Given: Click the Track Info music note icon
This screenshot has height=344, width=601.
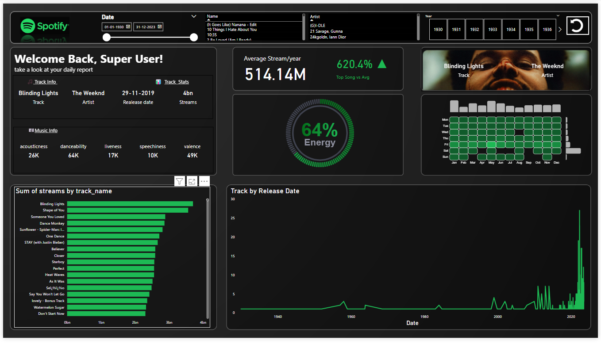Looking at the screenshot, I should [x=30, y=82].
